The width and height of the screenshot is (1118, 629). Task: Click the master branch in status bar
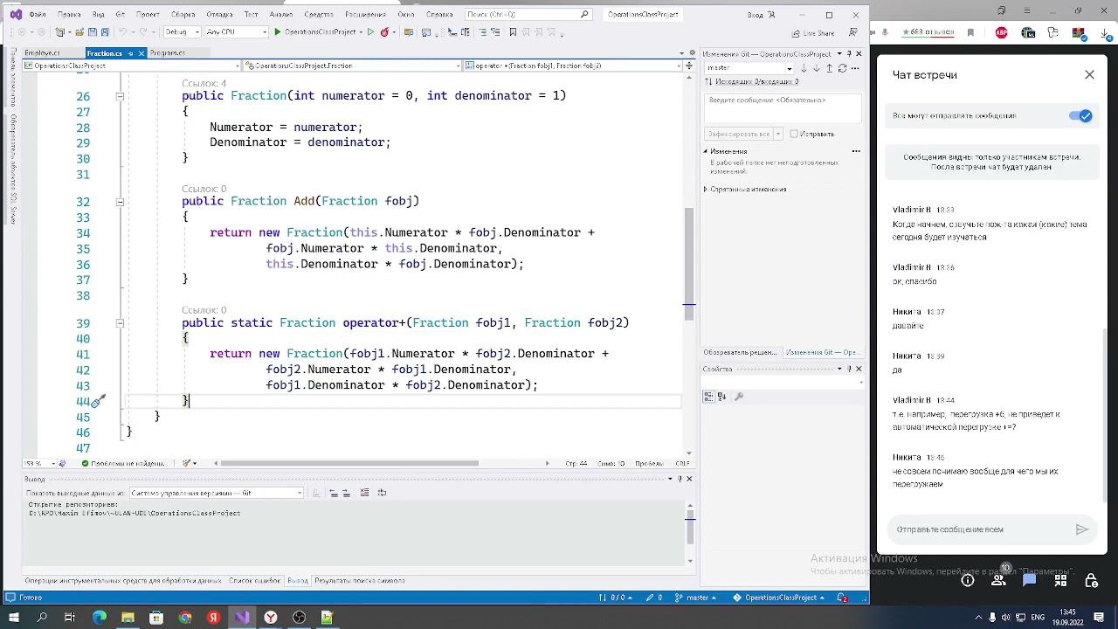click(696, 598)
